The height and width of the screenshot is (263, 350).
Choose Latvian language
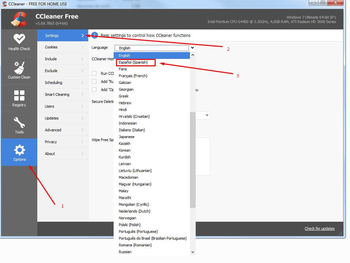point(152,164)
